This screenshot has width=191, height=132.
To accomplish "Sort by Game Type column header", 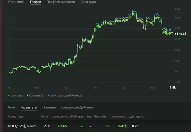I will (16, 116).
